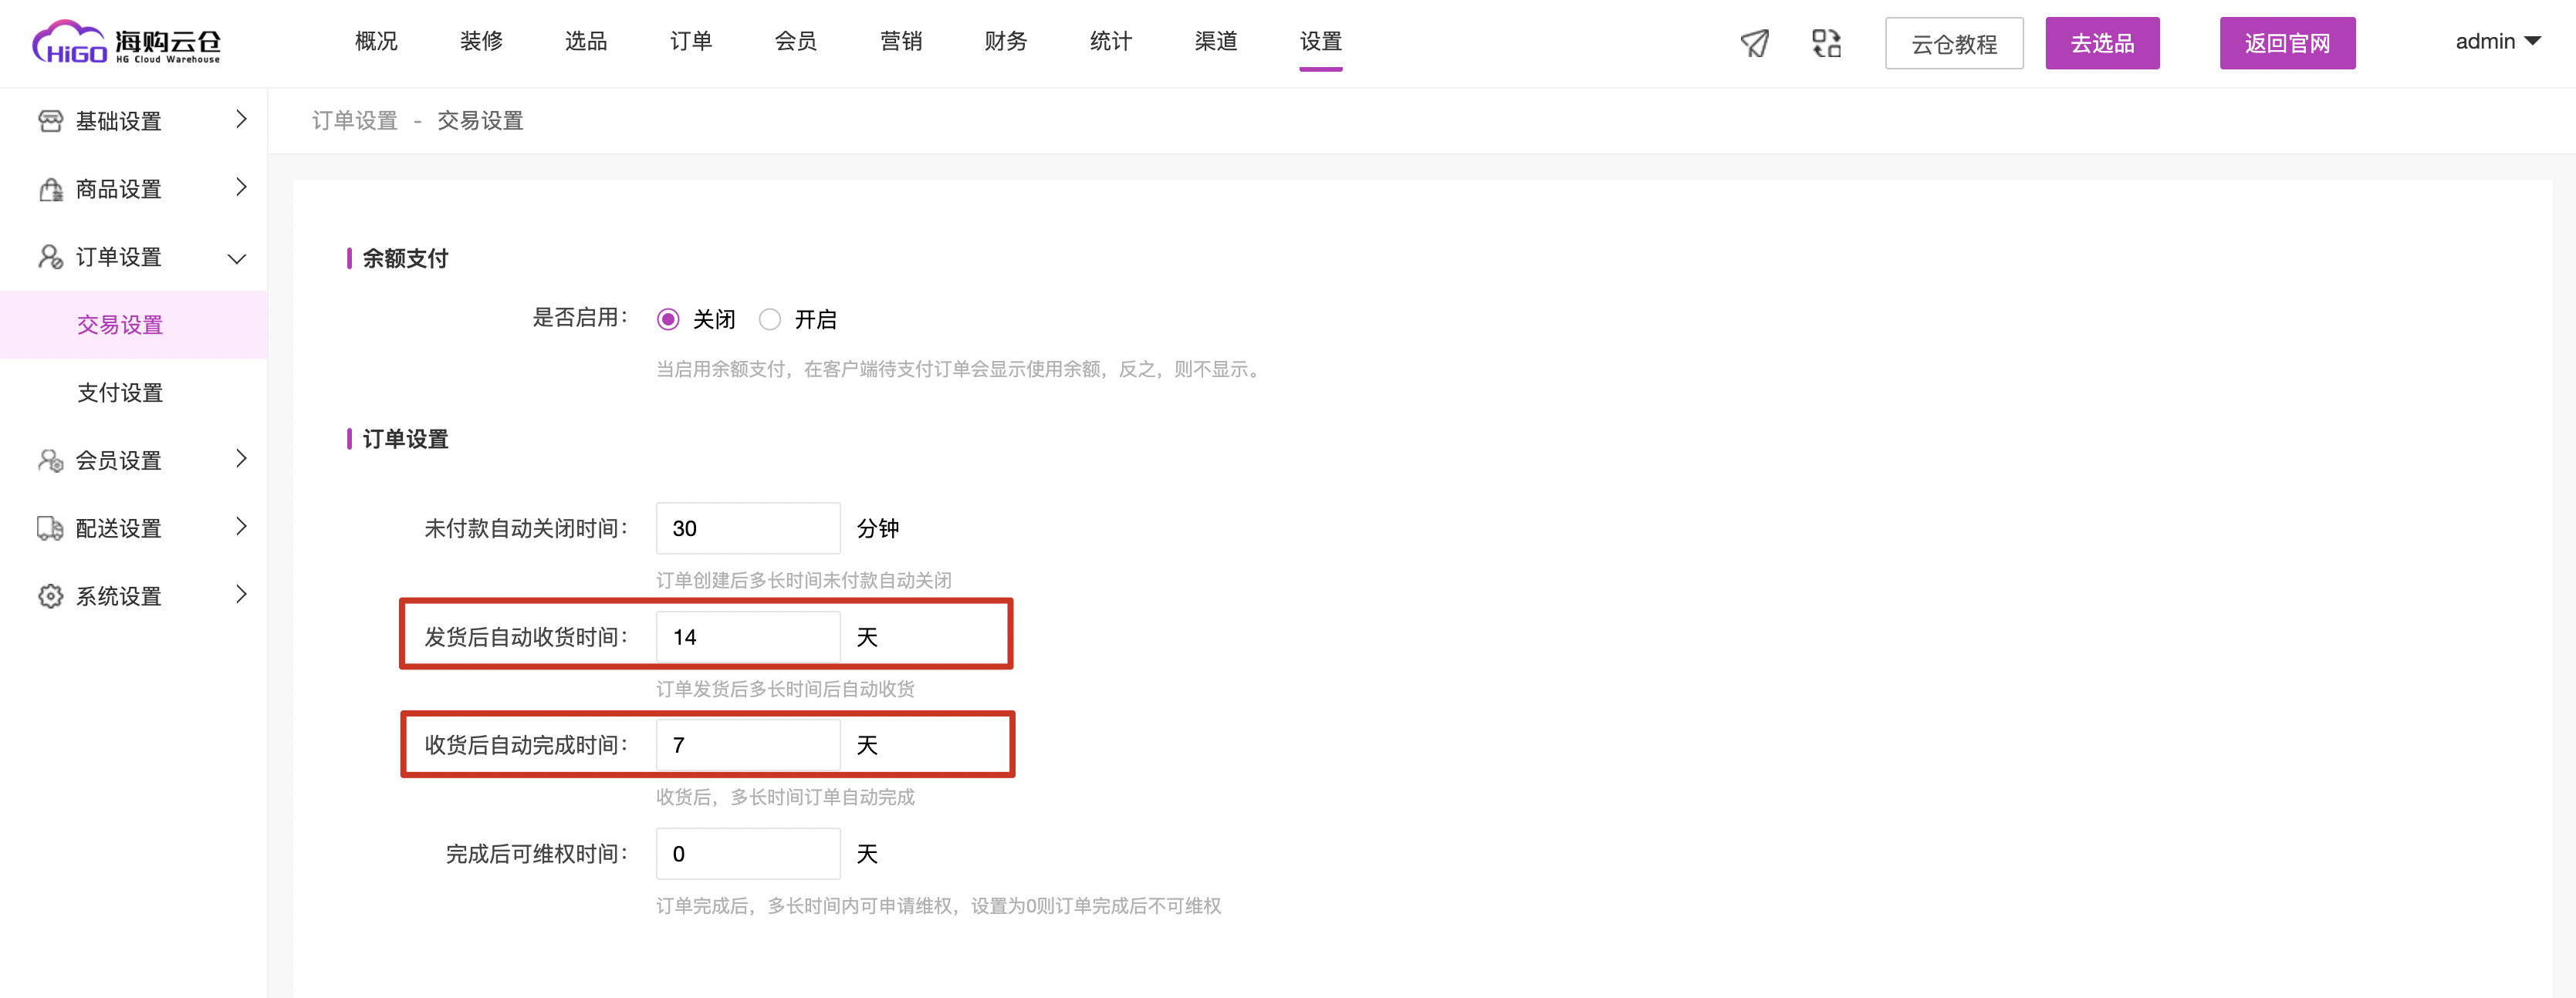Image resolution: width=2576 pixels, height=998 pixels.
Task: Click the paper plane icon in header
Action: 1754,43
